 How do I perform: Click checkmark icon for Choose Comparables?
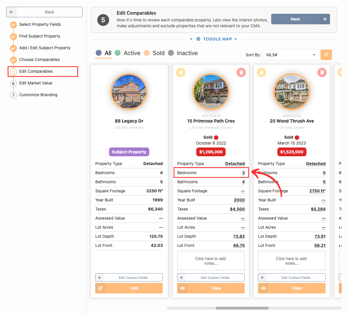tap(14, 60)
